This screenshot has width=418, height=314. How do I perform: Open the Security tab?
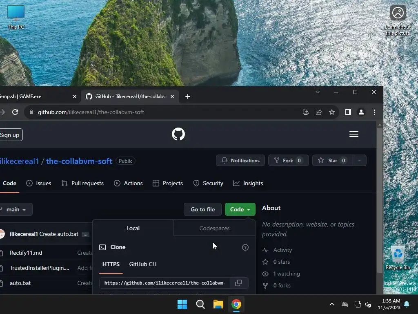click(208, 183)
